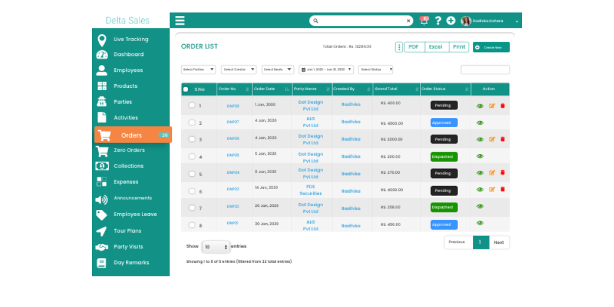The image size is (614, 307).
Task: Click the Live Tracking map pin icon
Action: (102, 41)
